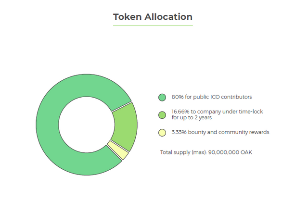308x213 pixels.
Task: Click the white center of the donut chart
Action: 87,125
